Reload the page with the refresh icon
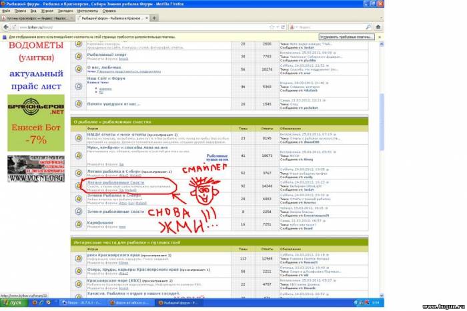Viewport: 467px width, 311px height. tap(283, 27)
